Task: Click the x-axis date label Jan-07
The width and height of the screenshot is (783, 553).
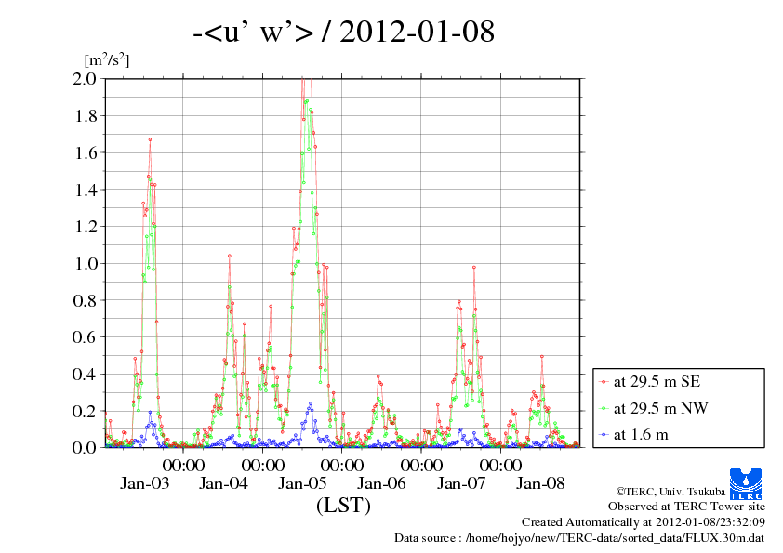Action: [461, 483]
